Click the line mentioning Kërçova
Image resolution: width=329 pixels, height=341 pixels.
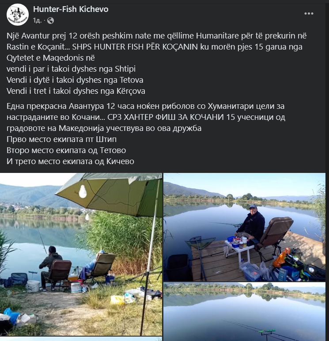point(76,91)
